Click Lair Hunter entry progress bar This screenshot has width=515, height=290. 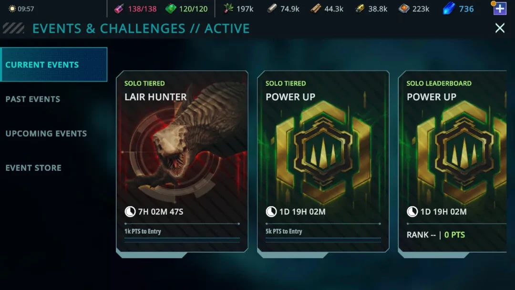click(x=182, y=224)
